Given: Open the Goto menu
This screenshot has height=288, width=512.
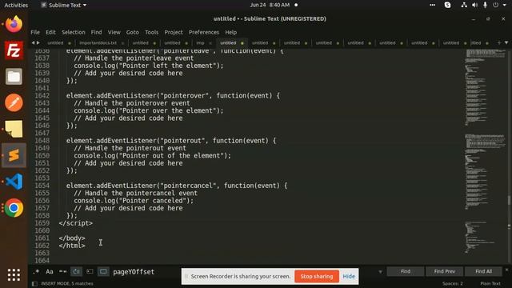Looking at the screenshot, I should pos(132,32).
